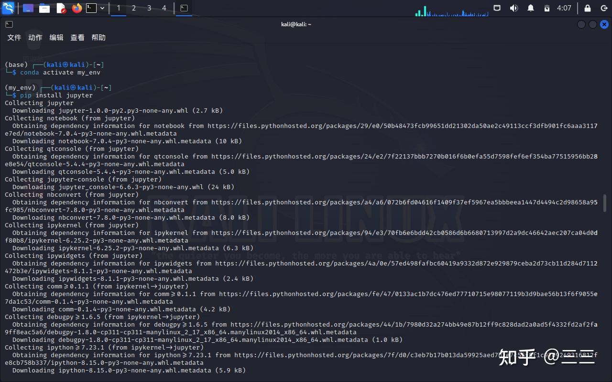Open the 文件 menu
This screenshot has width=612, height=382.
(x=14, y=37)
